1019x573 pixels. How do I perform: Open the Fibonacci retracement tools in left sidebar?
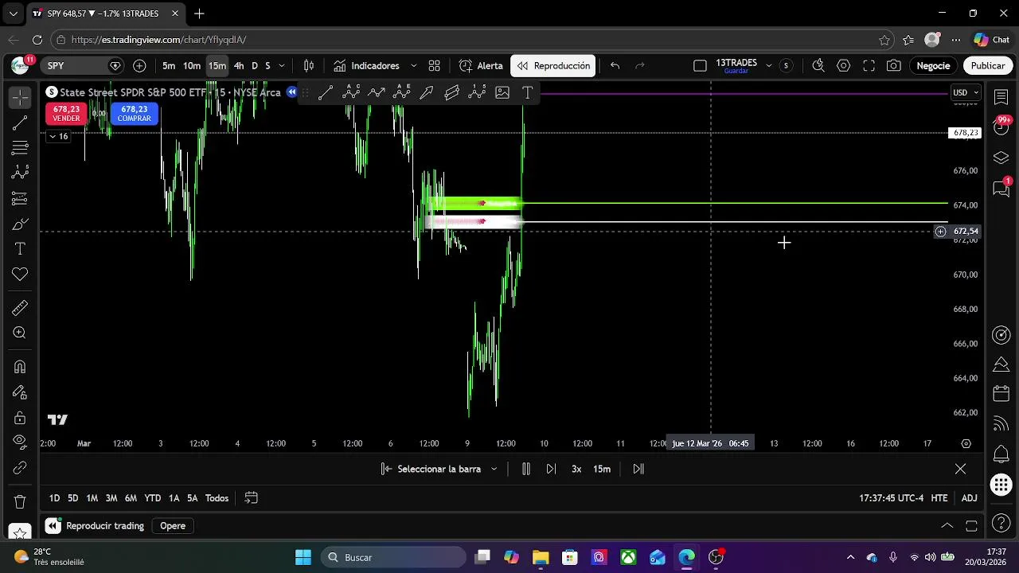(20, 148)
